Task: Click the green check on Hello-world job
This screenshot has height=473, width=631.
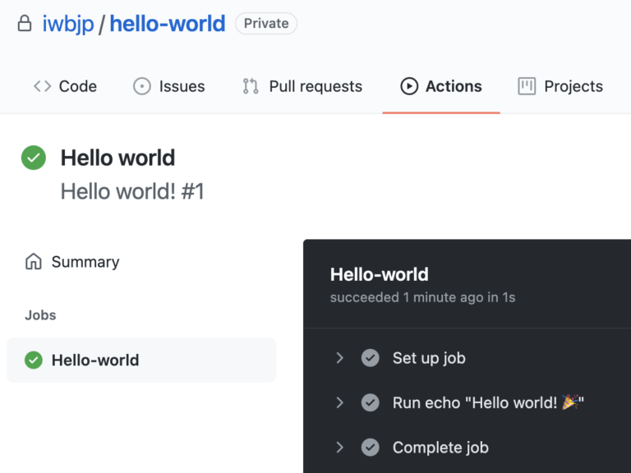Action: (34, 360)
